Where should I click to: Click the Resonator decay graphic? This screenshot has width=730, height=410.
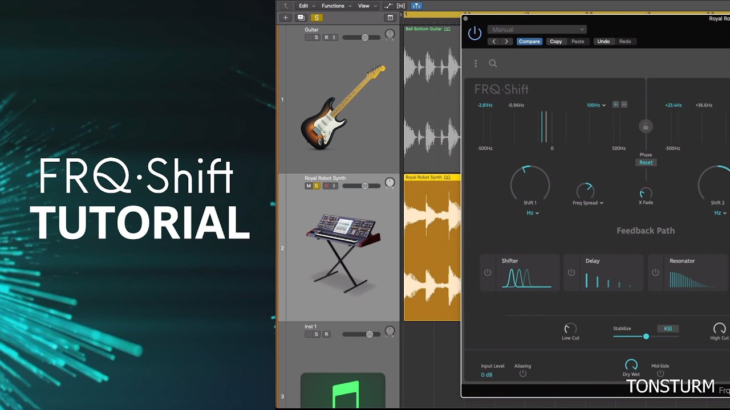(693, 280)
